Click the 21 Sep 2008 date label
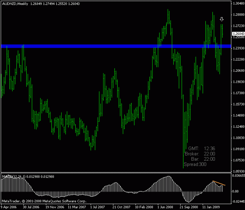 pos(189,207)
